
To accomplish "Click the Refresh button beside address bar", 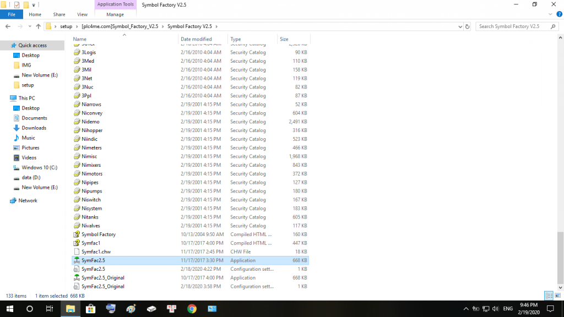I will click(468, 26).
